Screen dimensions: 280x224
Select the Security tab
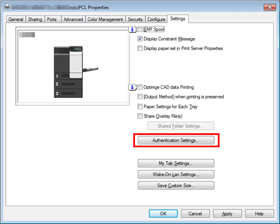[136, 20]
